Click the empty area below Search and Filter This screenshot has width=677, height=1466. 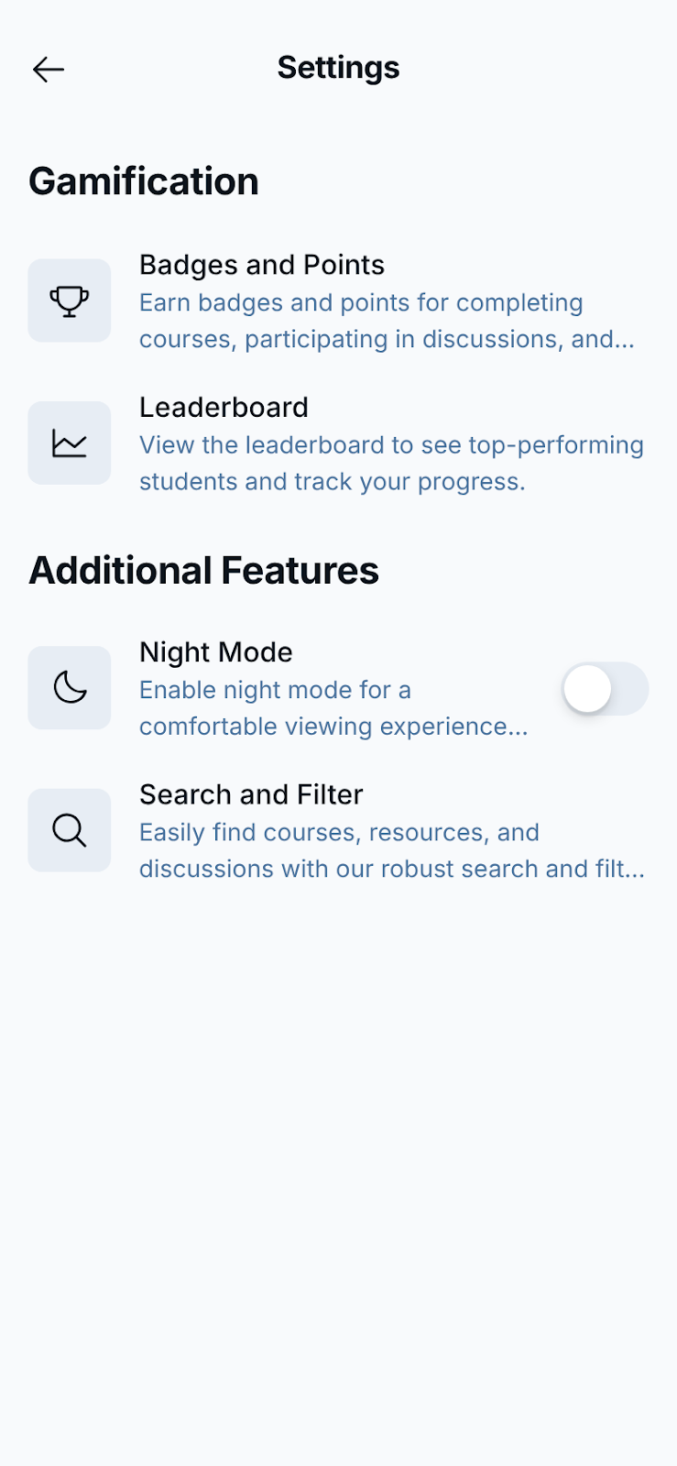click(x=338, y=1145)
